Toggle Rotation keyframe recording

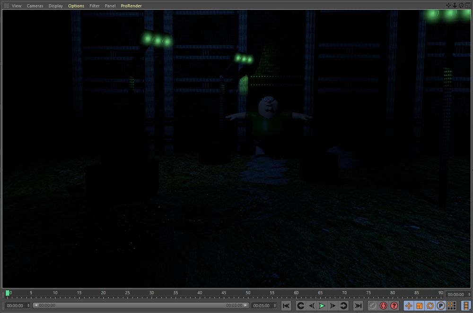pos(430,306)
